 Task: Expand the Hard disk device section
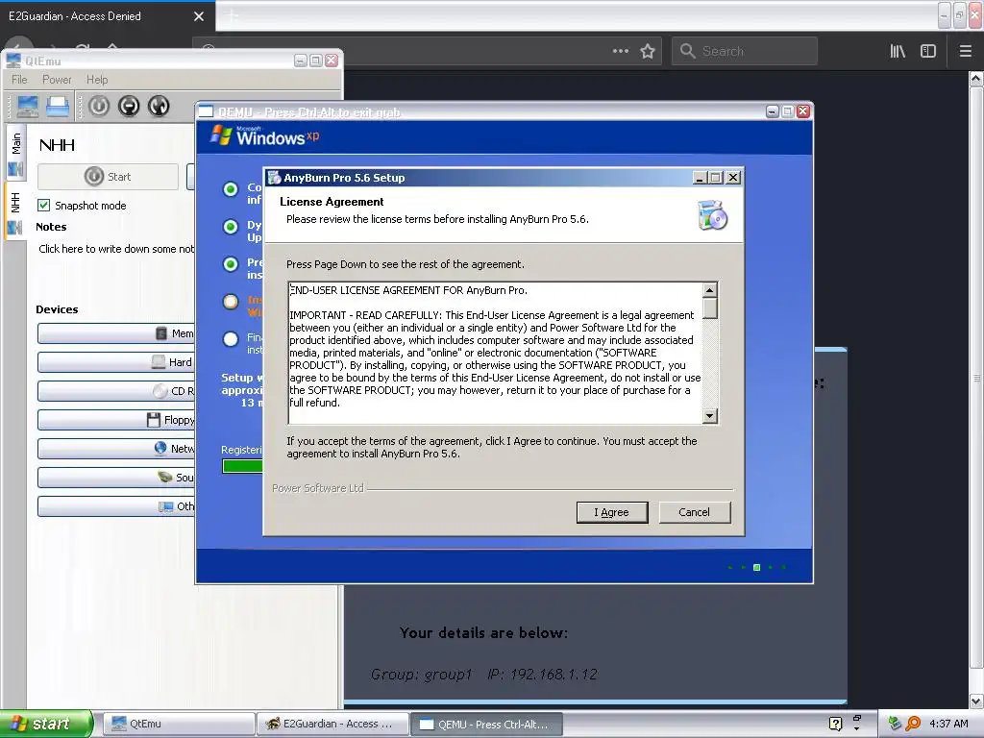116,362
